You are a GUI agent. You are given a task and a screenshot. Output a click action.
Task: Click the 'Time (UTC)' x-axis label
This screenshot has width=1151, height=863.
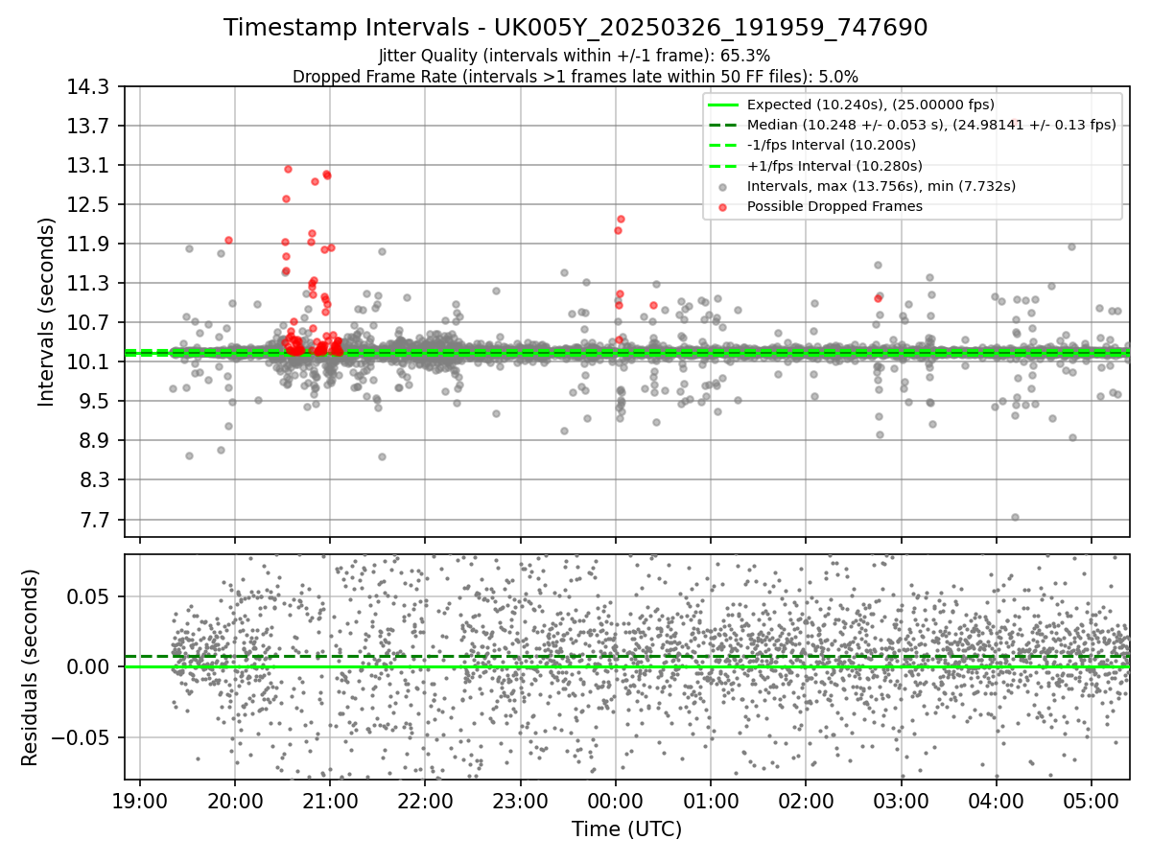[x=626, y=829]
